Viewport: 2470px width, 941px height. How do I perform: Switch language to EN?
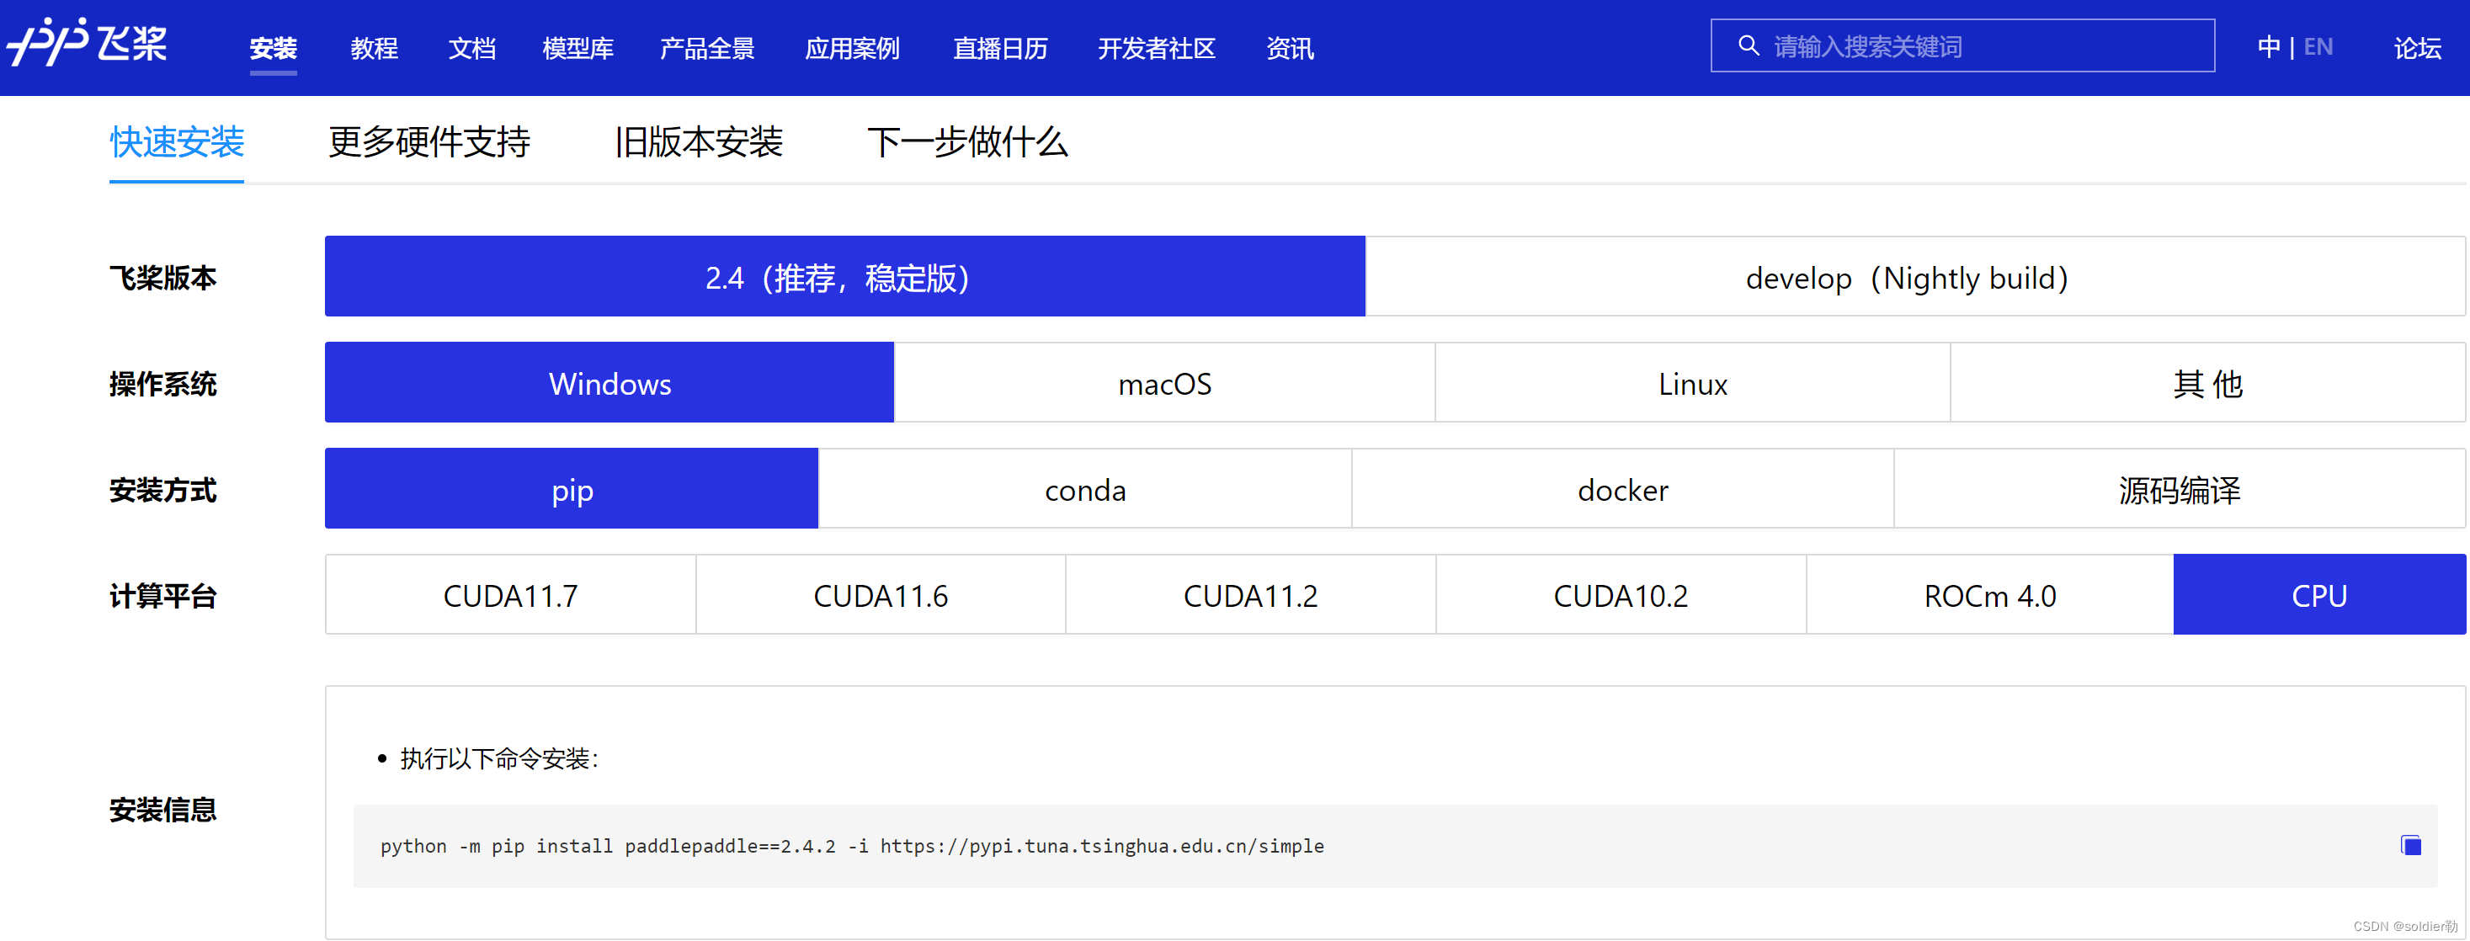[x=2318, y=47]
